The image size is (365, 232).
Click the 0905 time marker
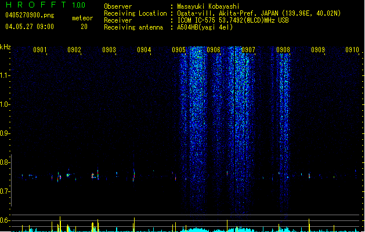[179, 49]
